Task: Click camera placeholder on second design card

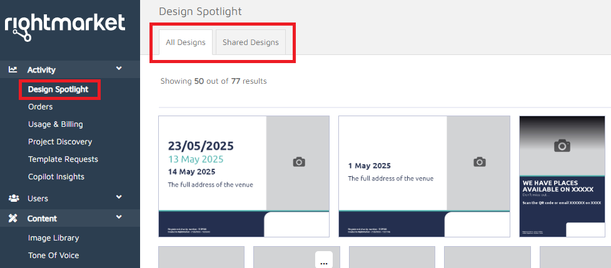Action: pyautogui.click(x=479, y=162)
